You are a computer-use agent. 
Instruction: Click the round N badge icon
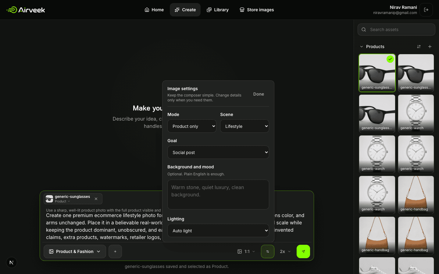(x=12, y=262)
